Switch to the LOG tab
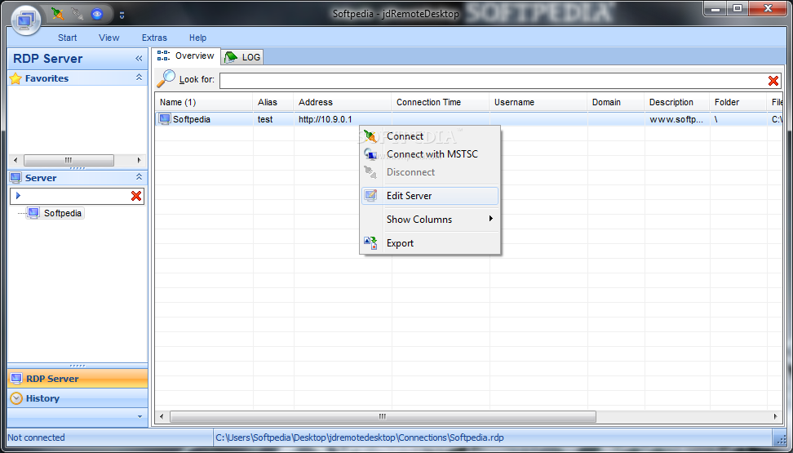 coord(243,57)
